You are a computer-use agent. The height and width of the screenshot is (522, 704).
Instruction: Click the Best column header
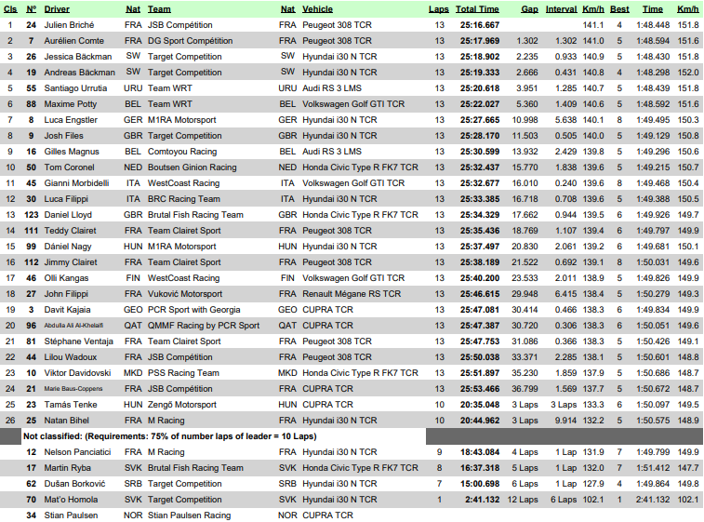click(619, 8)
